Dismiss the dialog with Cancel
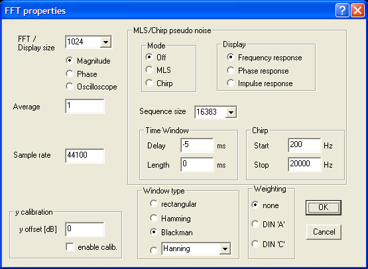This screenshot has height=269, width=368. 324,232
